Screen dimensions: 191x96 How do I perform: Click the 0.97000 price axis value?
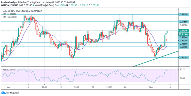184,41
